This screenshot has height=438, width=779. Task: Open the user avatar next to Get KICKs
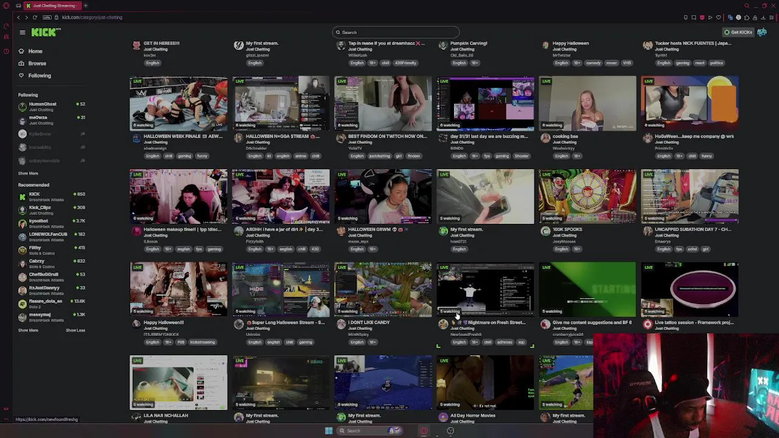point(762,32)
